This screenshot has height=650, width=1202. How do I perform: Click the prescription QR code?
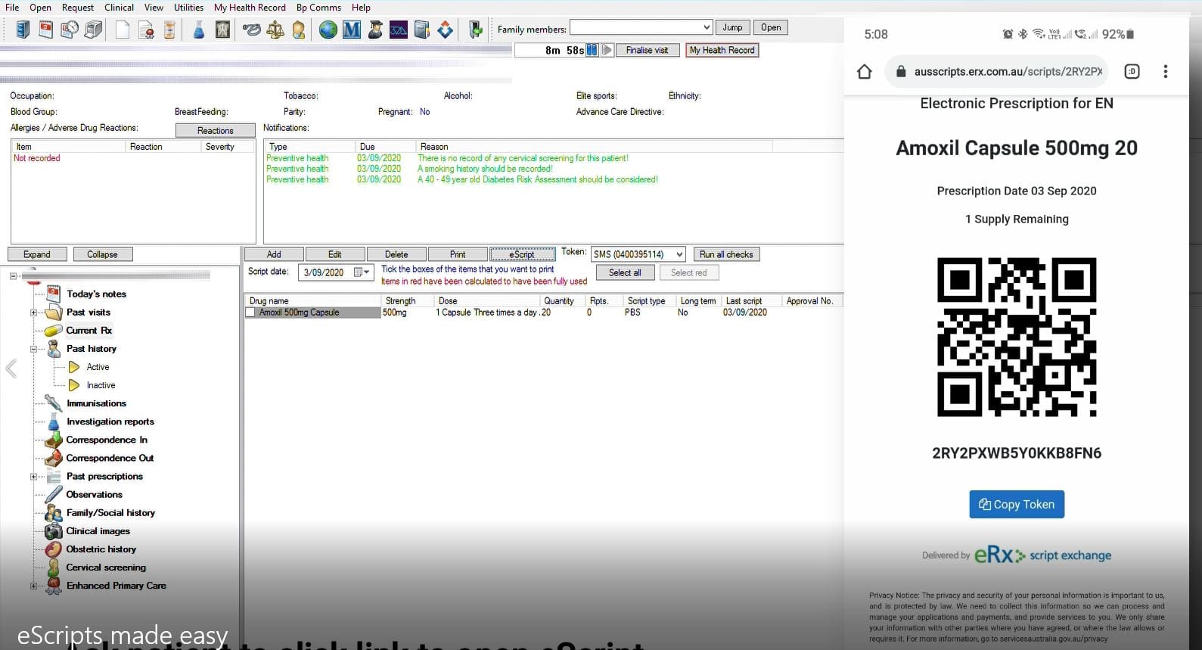(1017, 337)
